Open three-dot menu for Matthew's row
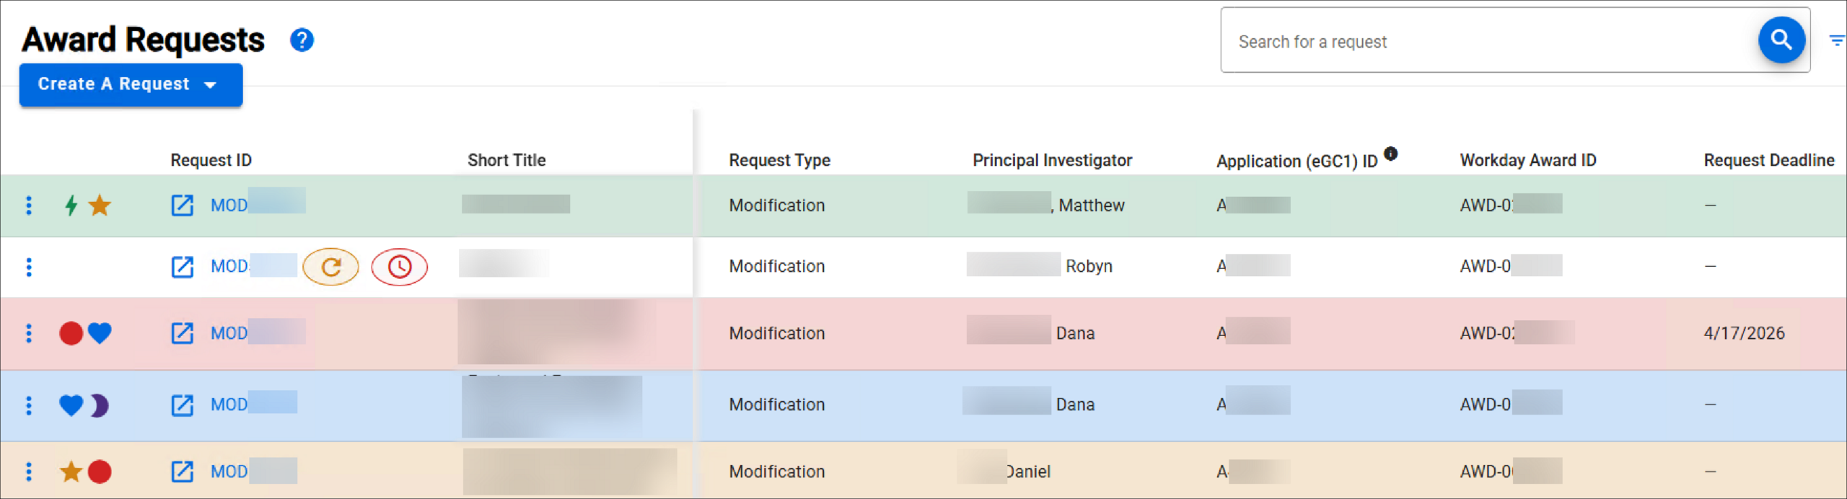 coord(29,206)
